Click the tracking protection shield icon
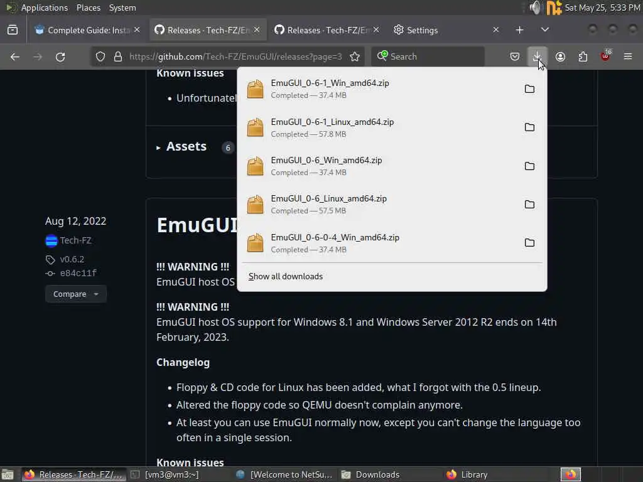643x482 pixels. coord(100,56)
